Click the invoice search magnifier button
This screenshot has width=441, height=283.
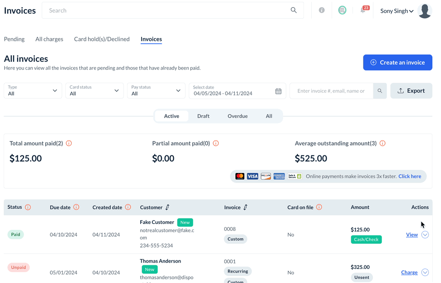point(380,91)
